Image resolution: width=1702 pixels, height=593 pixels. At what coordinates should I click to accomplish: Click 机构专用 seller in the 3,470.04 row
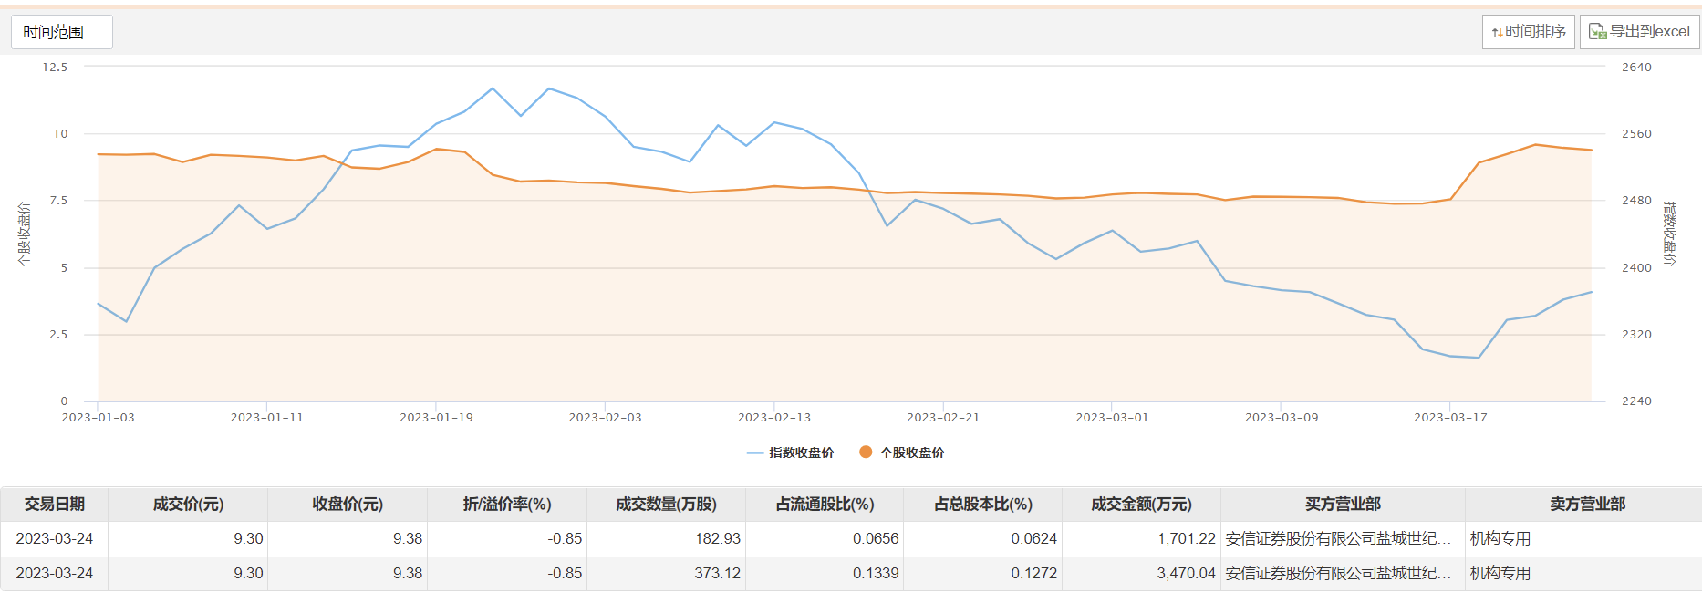(x=1500, y=574)
